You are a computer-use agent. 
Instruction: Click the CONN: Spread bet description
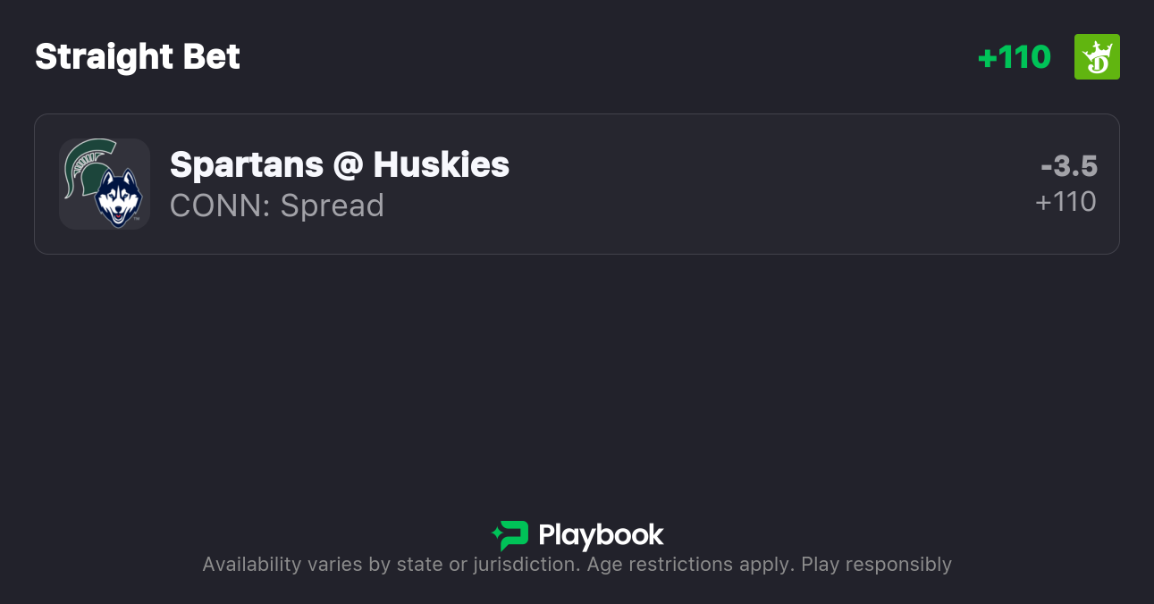pos(276,206)
